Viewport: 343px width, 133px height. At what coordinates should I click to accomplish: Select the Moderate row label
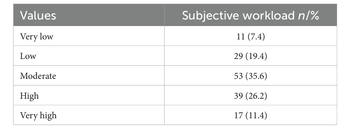click(38, 76)
